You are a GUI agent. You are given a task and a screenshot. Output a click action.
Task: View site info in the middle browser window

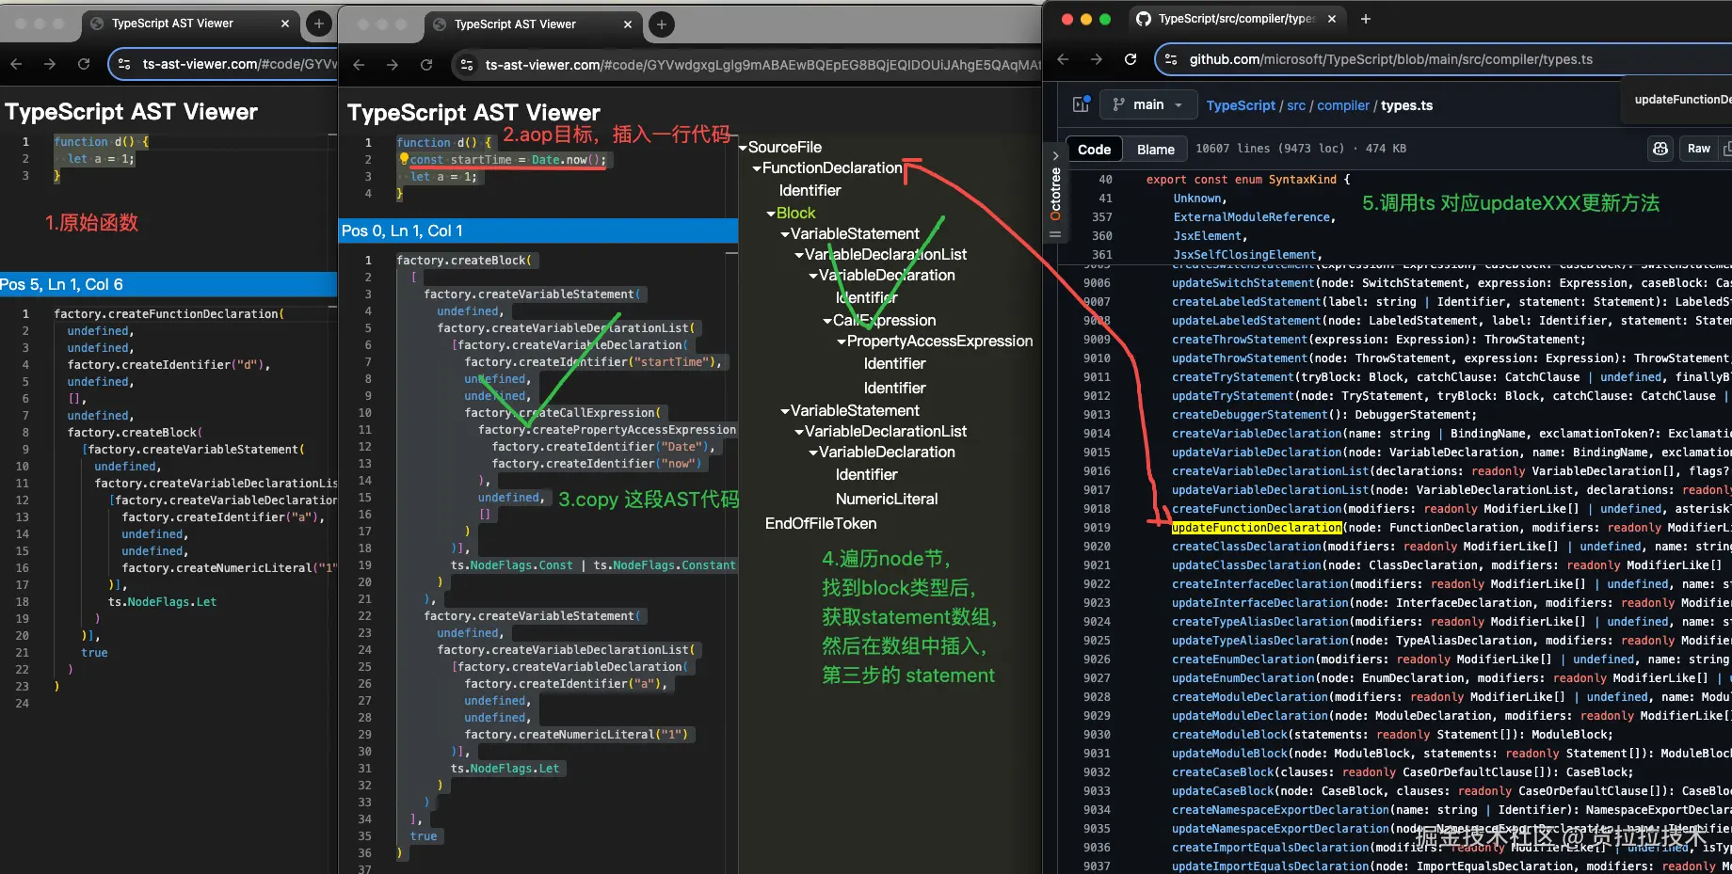click(x=466, y=65)
